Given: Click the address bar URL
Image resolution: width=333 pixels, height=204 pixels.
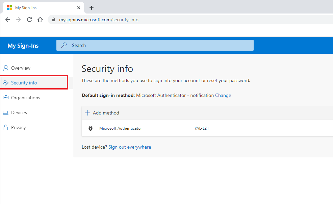Looking at the screenshot, I should 99,20.
